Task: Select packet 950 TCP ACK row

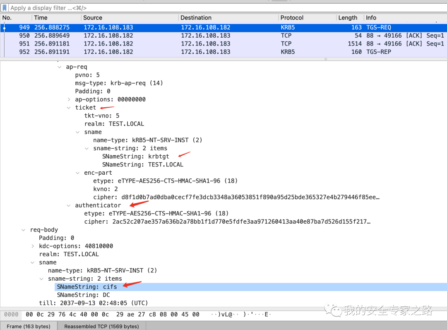Action: 223,36
